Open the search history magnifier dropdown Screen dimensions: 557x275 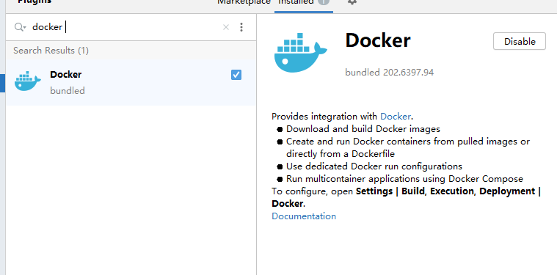point(20,27)
